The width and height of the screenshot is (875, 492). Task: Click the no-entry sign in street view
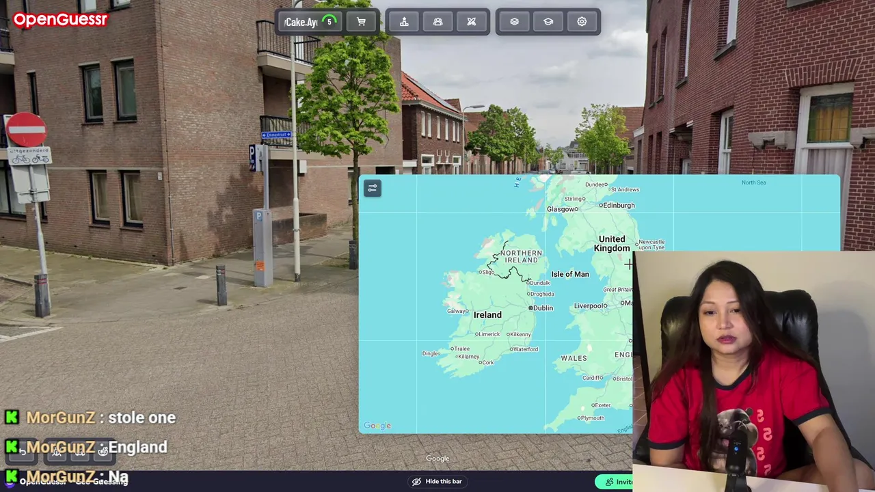[26, 130]
